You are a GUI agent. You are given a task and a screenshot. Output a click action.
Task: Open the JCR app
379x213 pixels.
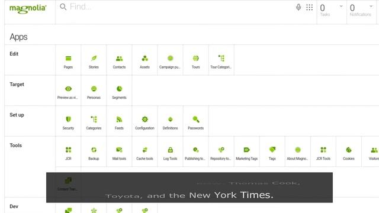click(68, 151)
